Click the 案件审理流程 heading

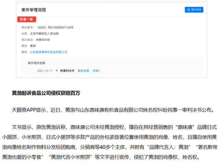[34, 10]
